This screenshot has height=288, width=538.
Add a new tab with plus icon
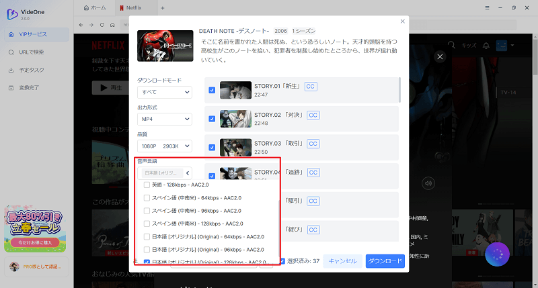coord(163,8)
